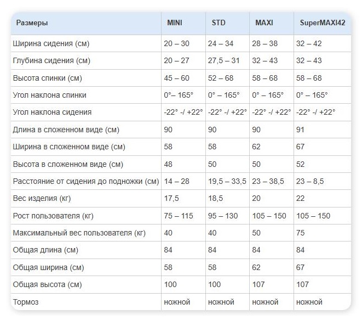
Task: Click the Тормоз row label
Action: pos(26,302)
